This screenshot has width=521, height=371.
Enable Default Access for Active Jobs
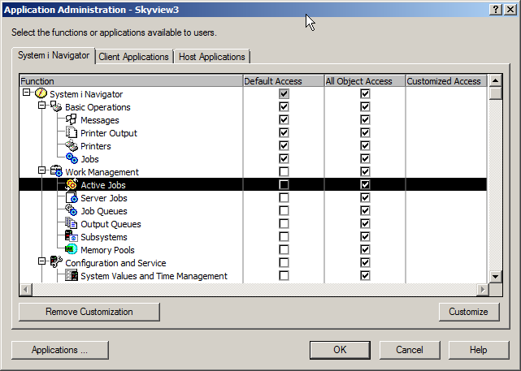[x=284, y=184]
